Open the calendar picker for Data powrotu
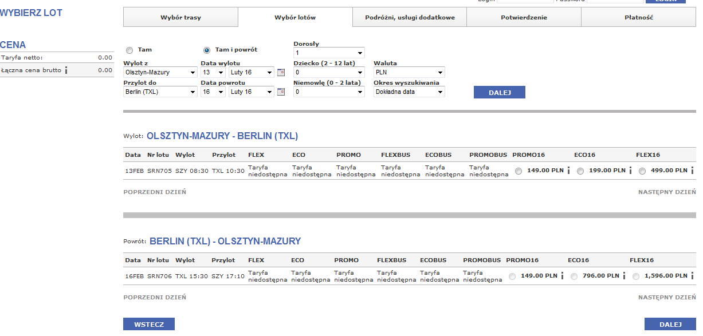The height and width of the screenshot is (336, 703). click(x=281, y=92)
